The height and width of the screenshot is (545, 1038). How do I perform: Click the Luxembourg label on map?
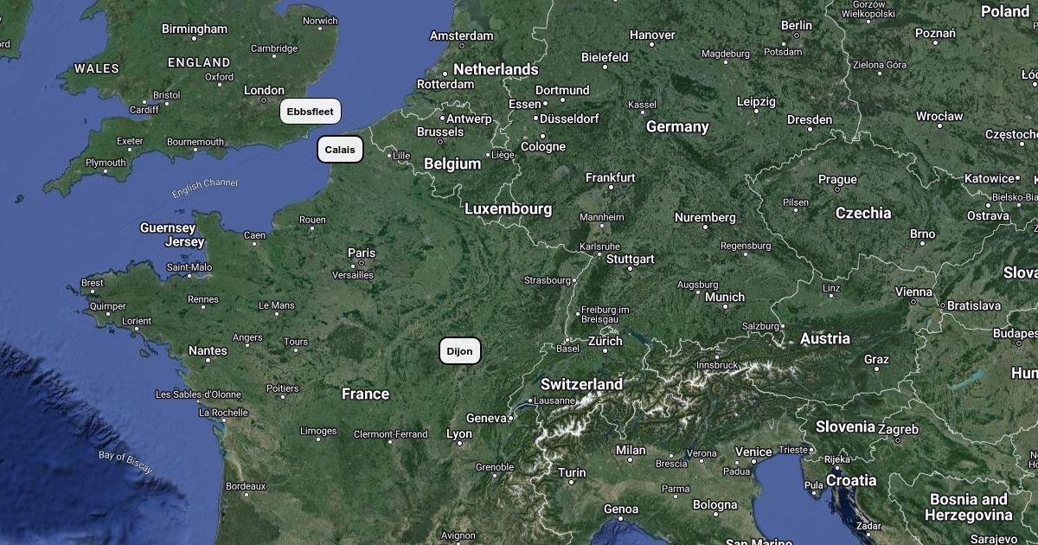[x=508, y=208]
